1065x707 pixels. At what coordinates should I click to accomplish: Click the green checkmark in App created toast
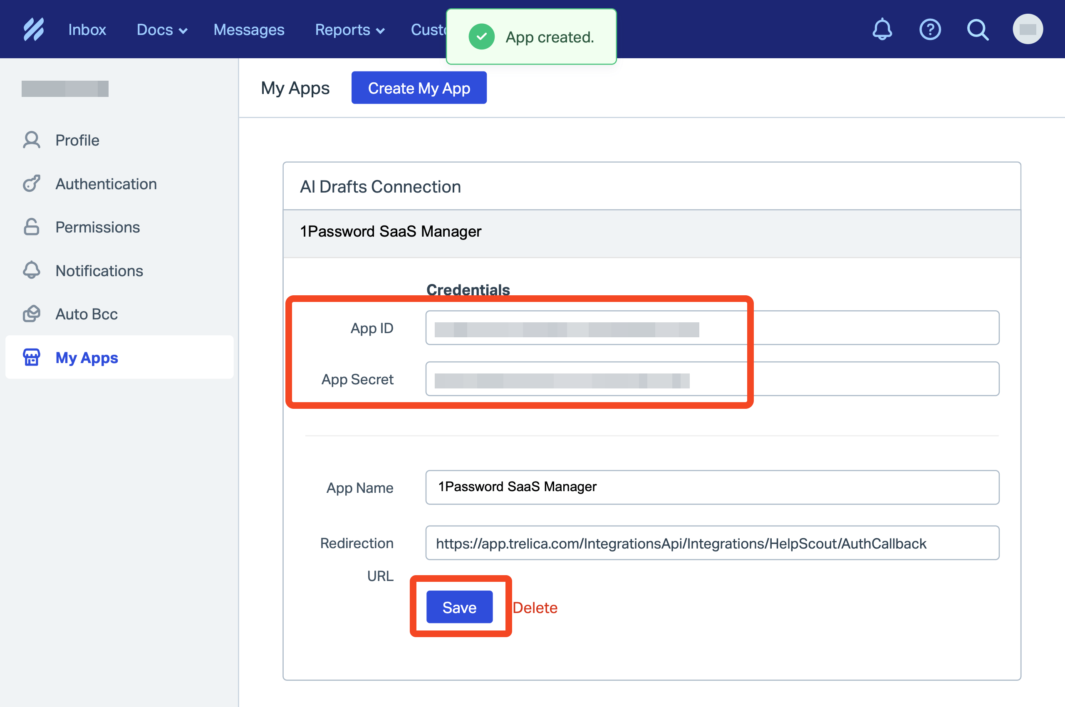481,37
